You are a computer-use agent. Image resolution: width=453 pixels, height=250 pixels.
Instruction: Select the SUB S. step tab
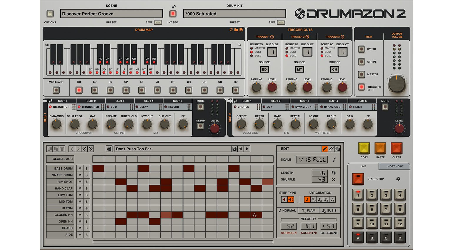(329, 210)
